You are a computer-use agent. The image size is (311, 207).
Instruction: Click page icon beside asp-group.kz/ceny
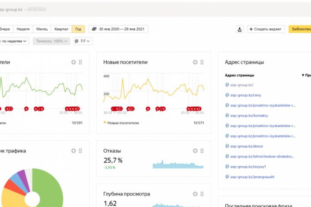(227, 95)
